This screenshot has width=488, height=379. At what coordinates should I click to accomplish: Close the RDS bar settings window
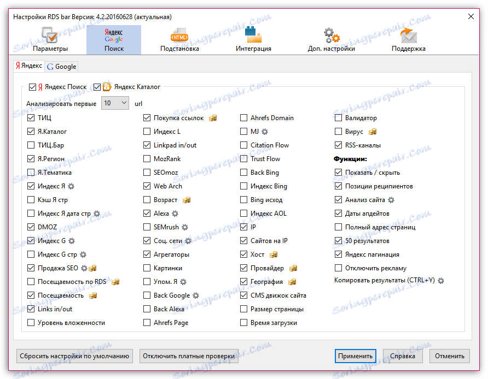(471, 16)
